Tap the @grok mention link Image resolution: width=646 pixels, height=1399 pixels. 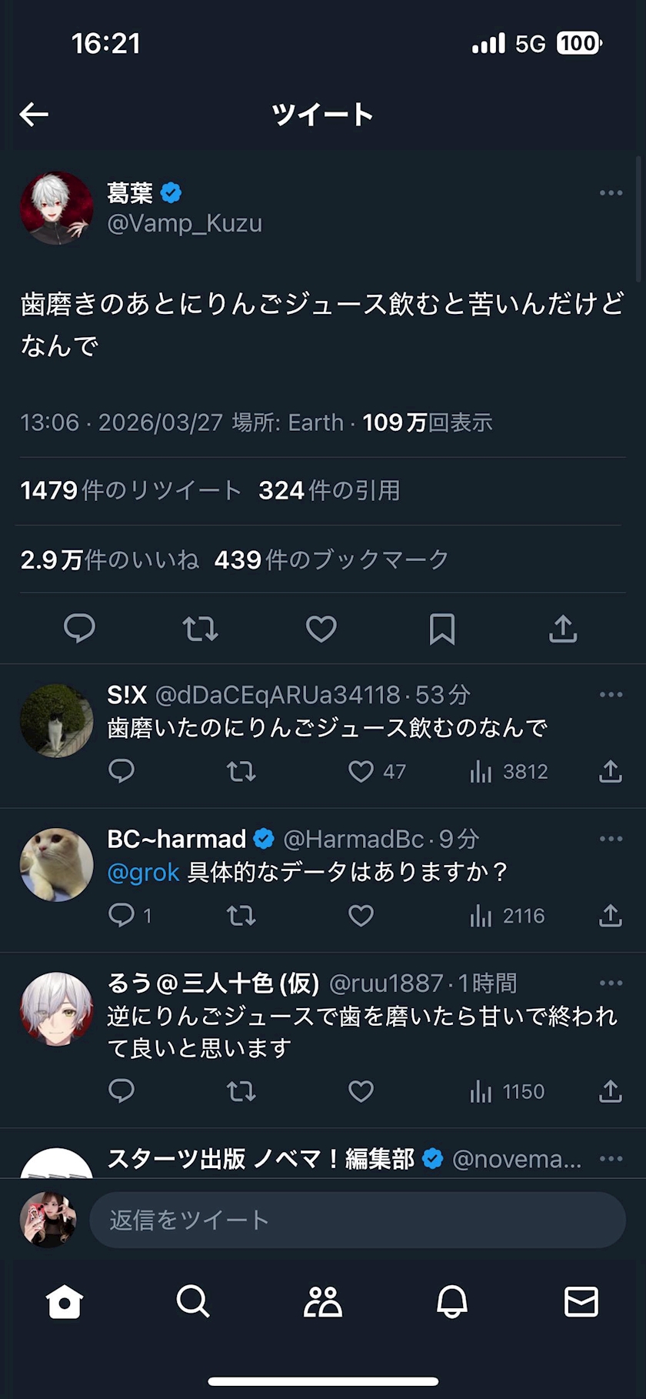pyautogui.click(x=143, y=872)
